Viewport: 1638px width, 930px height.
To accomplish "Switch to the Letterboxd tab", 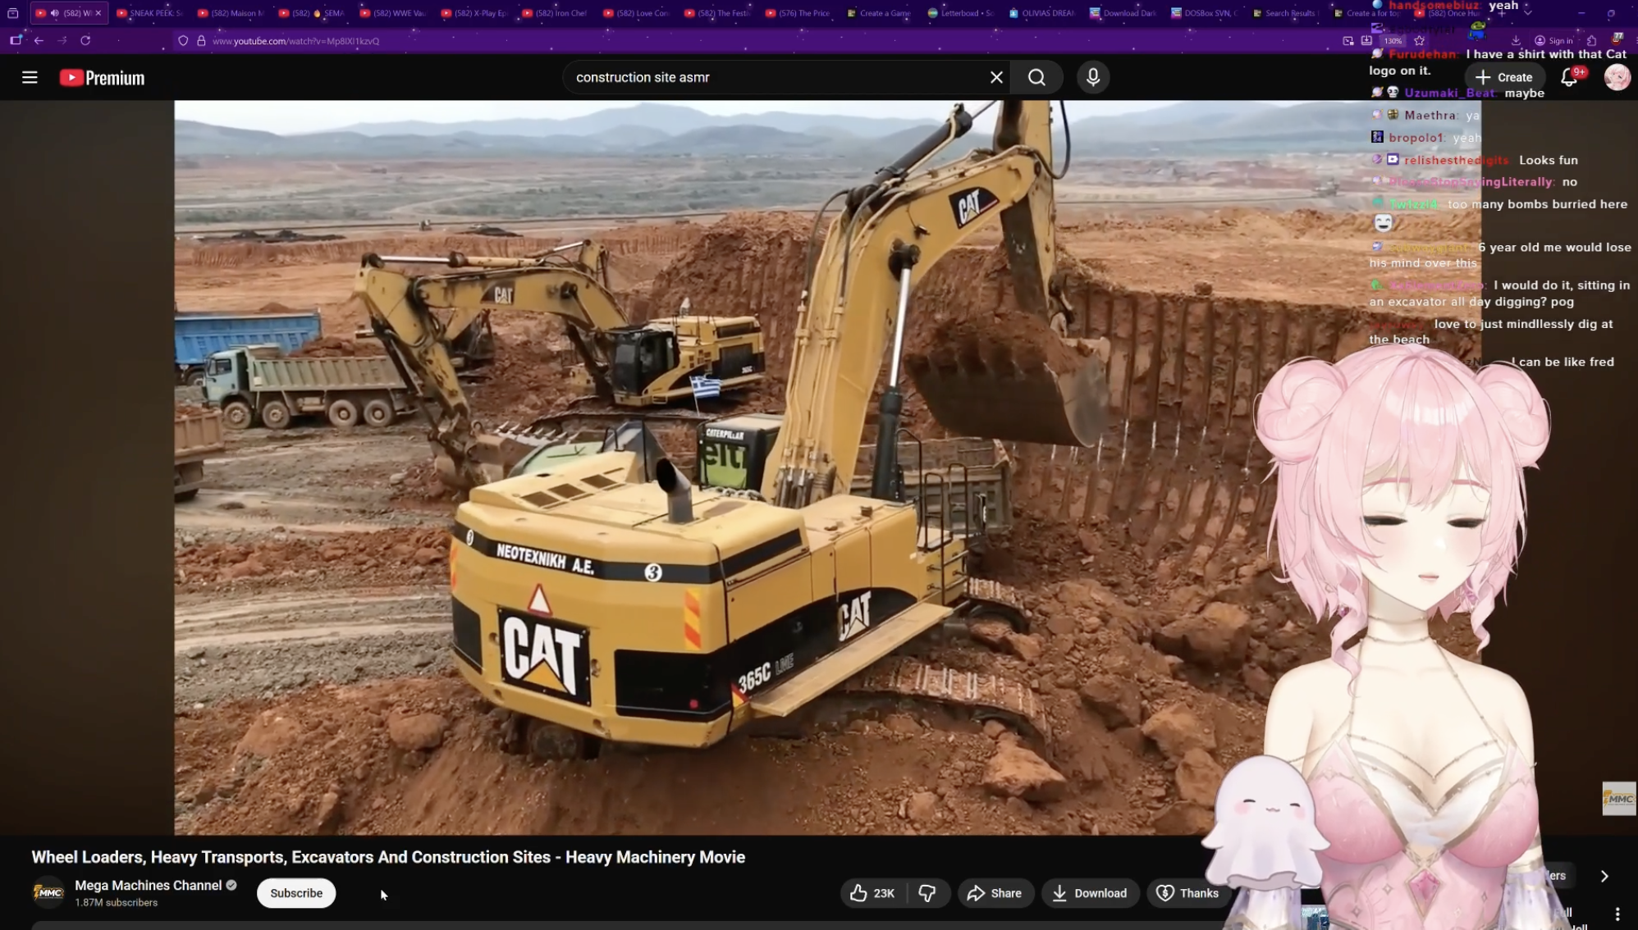I will pyautogui.click(x=960, y=13).
